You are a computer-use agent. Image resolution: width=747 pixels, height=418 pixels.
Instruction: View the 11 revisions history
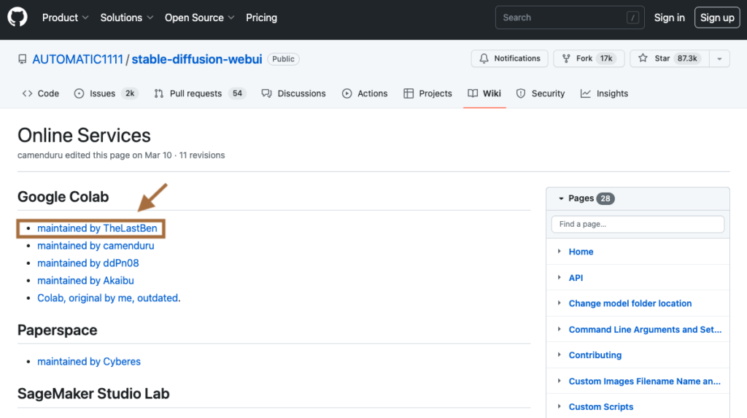click(202, 155)
